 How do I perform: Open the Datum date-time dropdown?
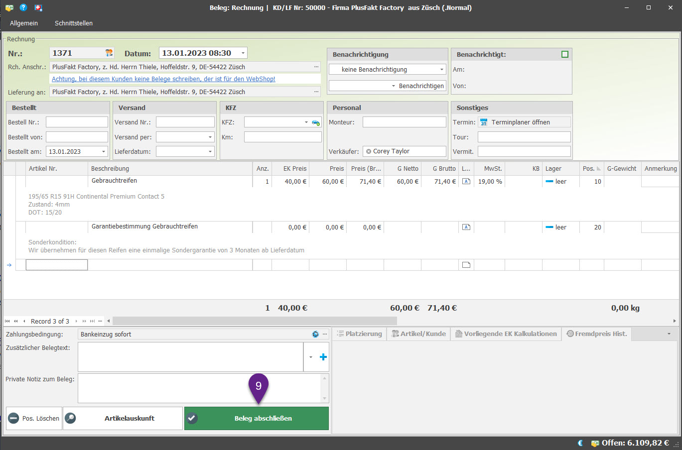[x=243, y=53]
